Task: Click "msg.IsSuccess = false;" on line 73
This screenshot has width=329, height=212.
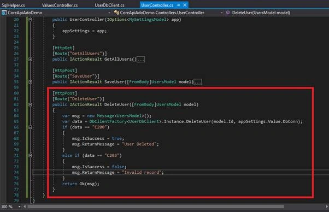Action: click(99, 167)
